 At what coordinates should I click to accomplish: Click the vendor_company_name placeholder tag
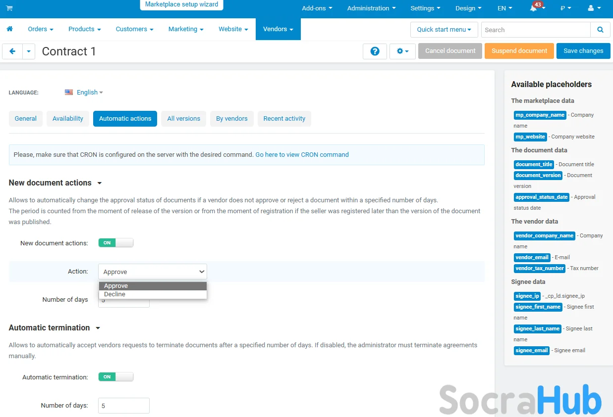545,235
